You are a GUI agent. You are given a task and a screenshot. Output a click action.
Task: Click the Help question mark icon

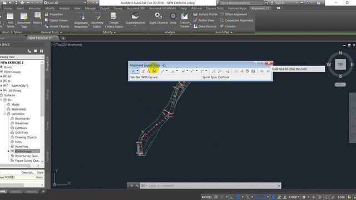point(319,3)
